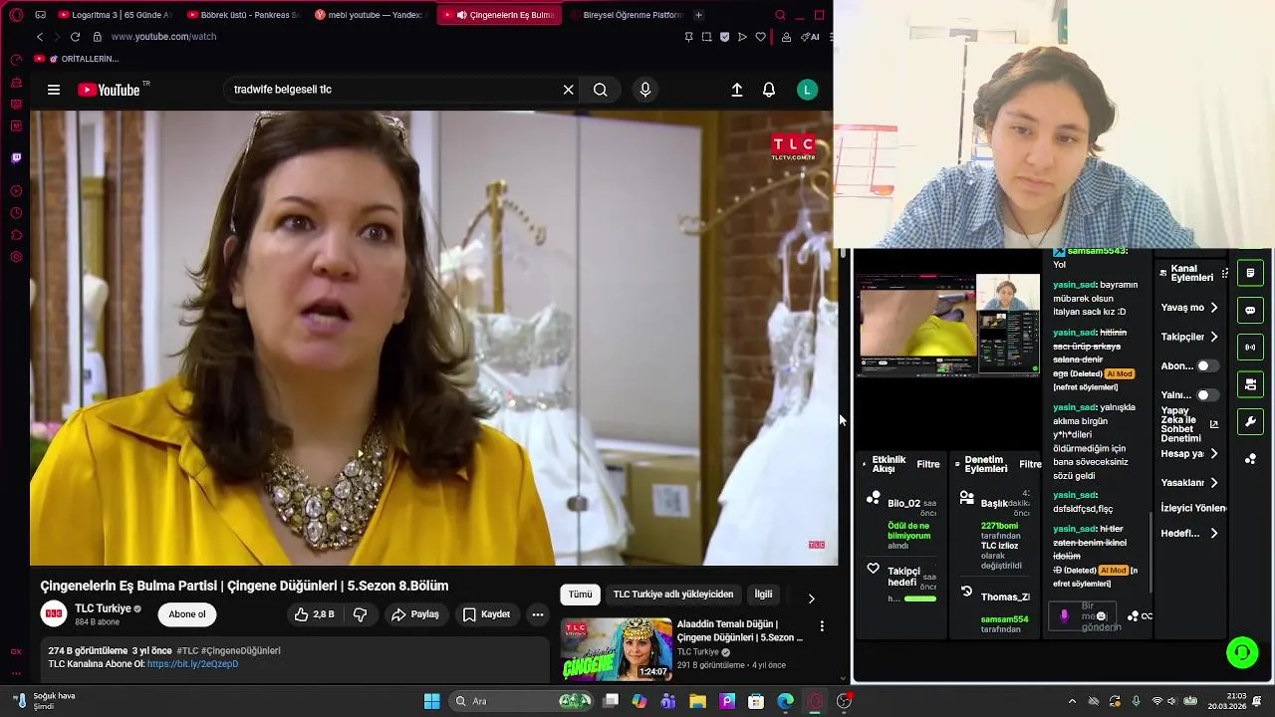The height and width of the screenshot is (717, 1275).
Task: Click the green document icon in right strip
Action: (1250, 273)
